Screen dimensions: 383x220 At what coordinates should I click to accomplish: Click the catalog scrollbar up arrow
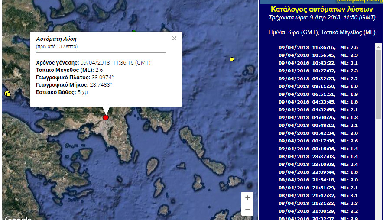click(378, 47)
